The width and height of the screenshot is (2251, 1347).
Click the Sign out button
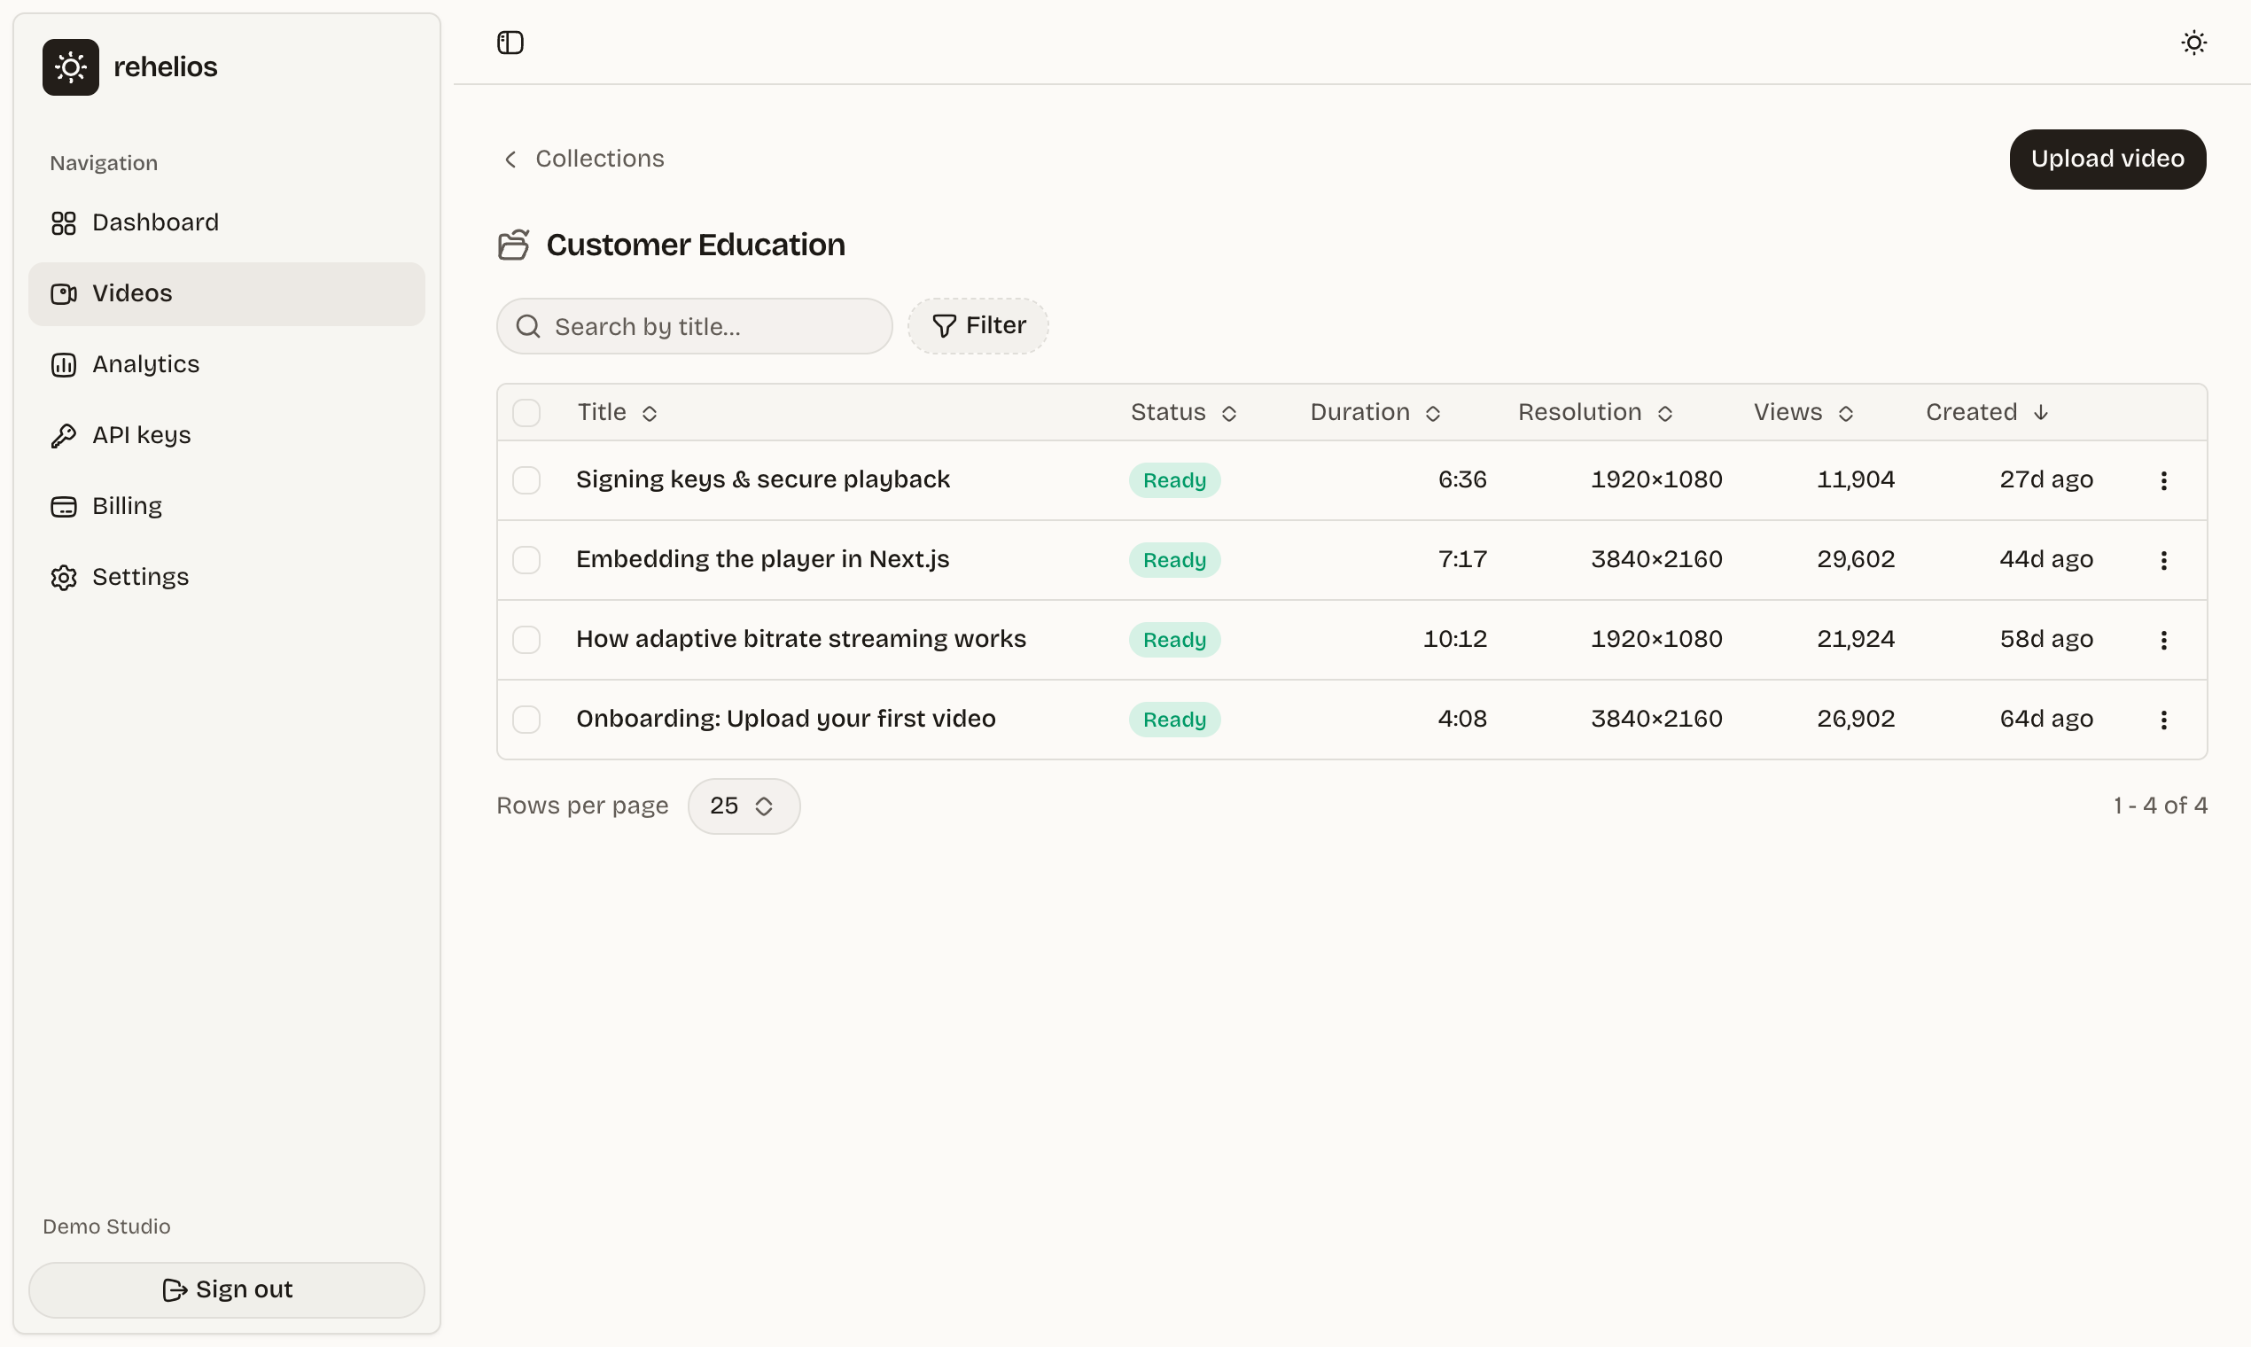pyautogui.click(x=226, y=1289)
